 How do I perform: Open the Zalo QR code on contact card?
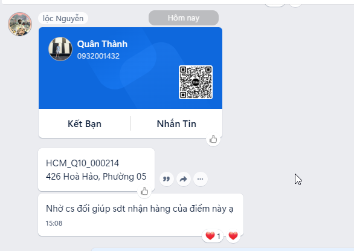coord(196,82)
